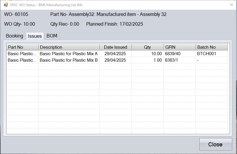Image resolution: width=237 pixels, height=154 pixels.
Task: Open the BOM tab
Action: [52, 36]
